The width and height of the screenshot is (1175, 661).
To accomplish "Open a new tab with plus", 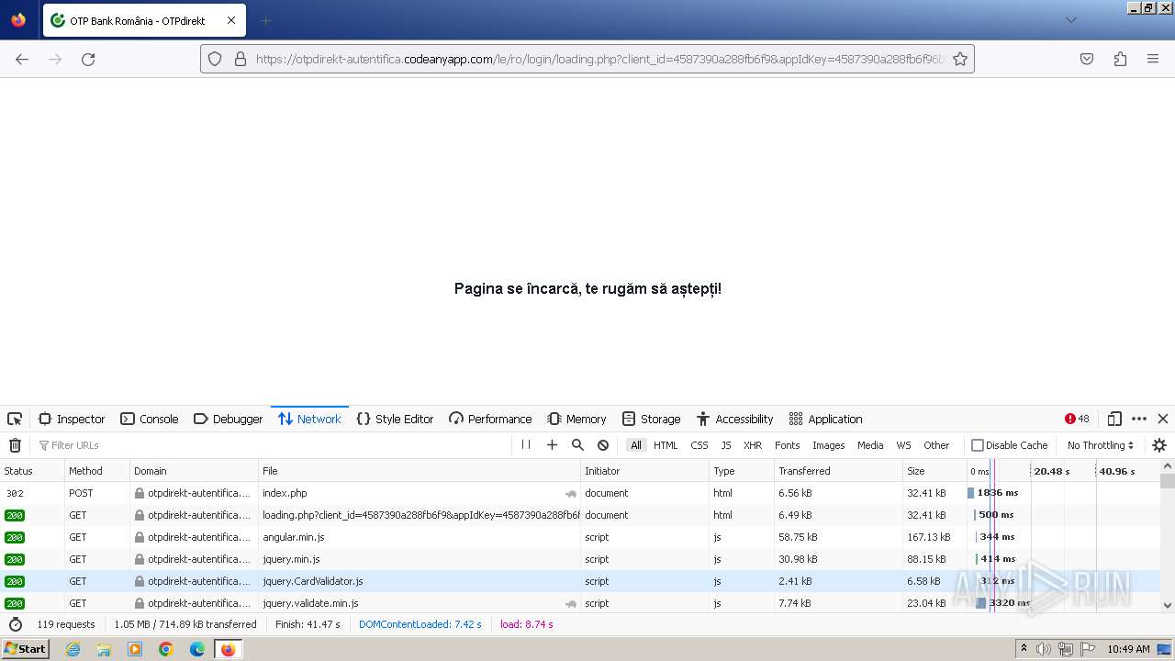I will point(265,20).
